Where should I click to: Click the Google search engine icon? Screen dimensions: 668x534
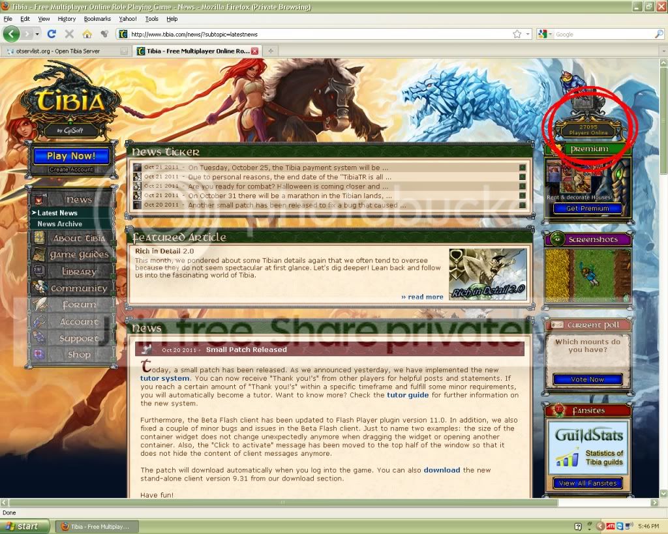pos(542,34)
